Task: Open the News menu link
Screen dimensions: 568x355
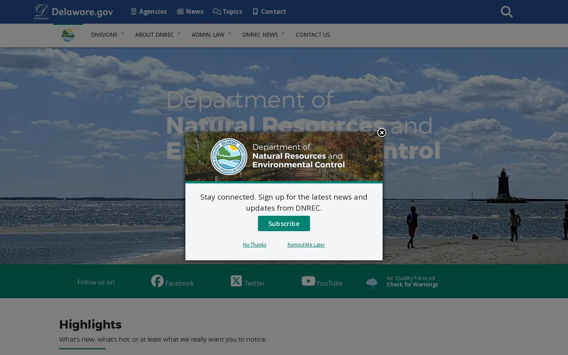Action: 195,11
